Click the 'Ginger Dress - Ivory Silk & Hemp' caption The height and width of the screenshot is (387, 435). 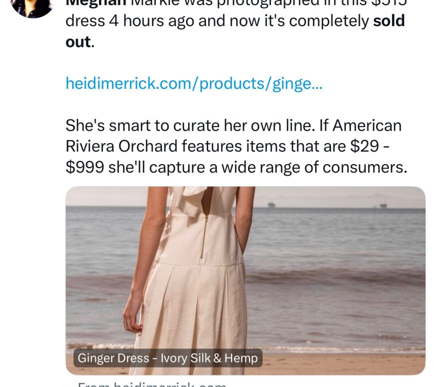point(168,358)
